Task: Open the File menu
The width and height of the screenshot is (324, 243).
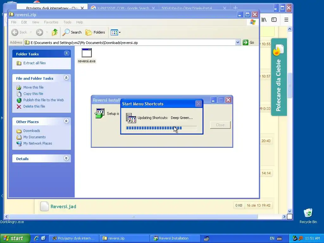Action: 14,22
